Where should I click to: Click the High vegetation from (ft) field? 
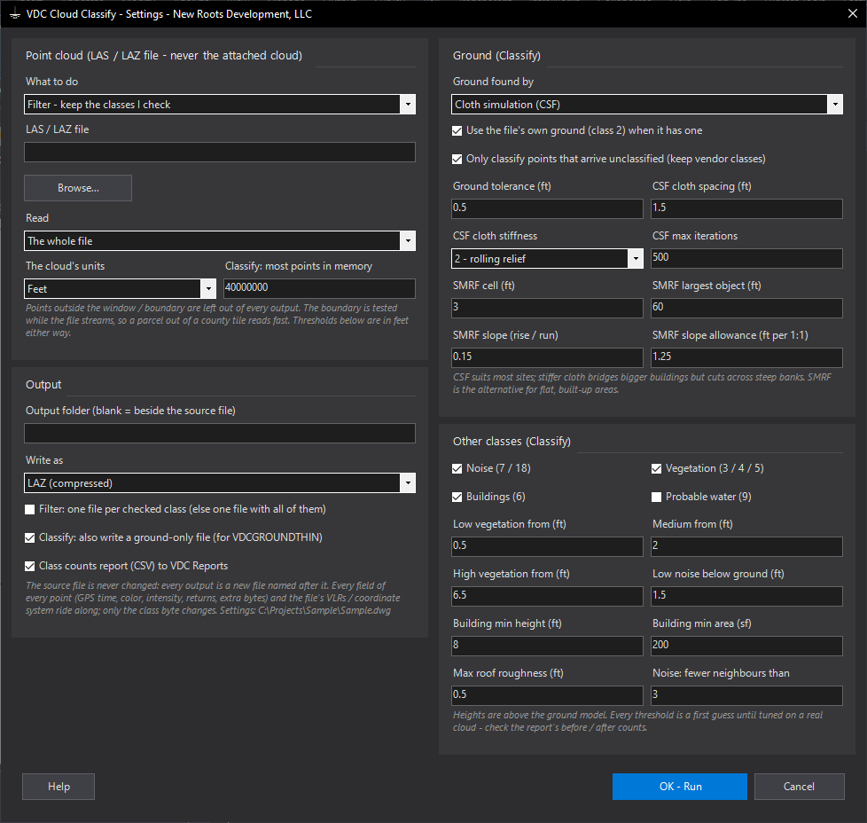click(x=547, y=596)
